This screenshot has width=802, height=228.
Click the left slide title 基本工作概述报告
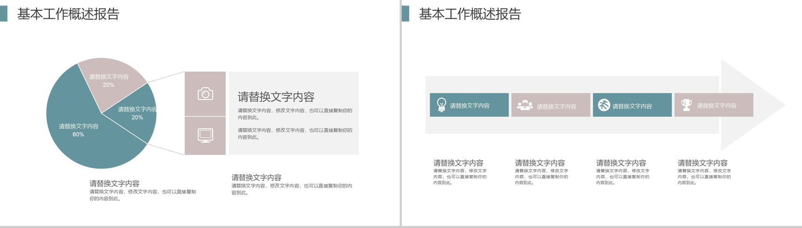tap(68, 14)
